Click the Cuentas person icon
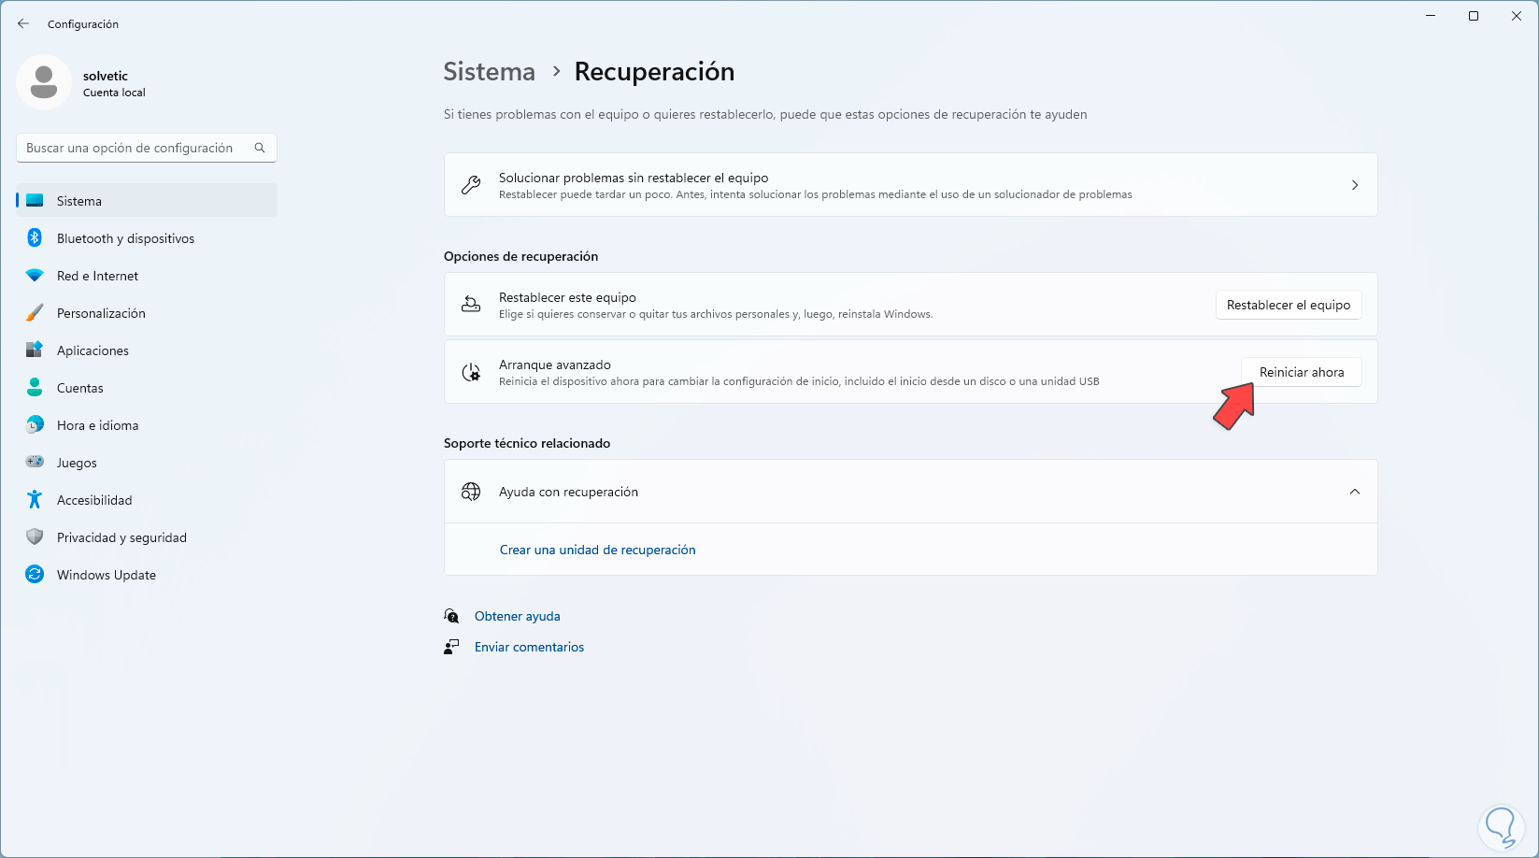Viewport: 1539px width, 858px height. coord(35,388)
